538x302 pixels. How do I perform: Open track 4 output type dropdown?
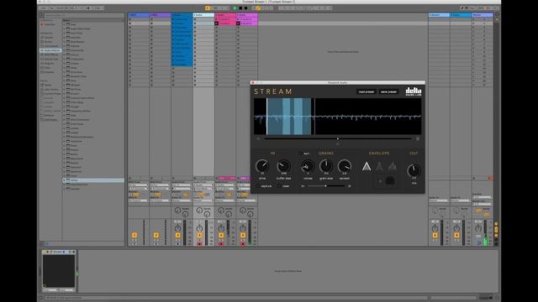[203, 200]
